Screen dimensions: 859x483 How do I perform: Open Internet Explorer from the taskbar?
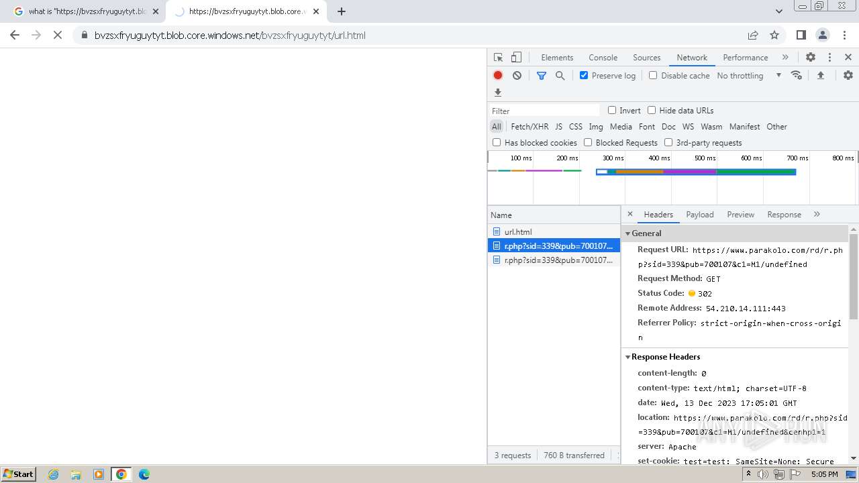pos(54,474)
